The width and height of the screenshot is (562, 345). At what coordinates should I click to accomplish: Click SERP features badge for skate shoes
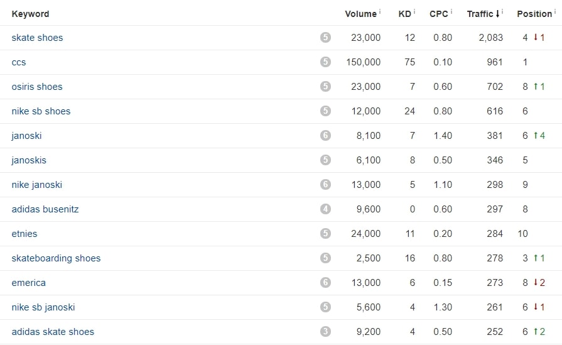pos(325,37)
